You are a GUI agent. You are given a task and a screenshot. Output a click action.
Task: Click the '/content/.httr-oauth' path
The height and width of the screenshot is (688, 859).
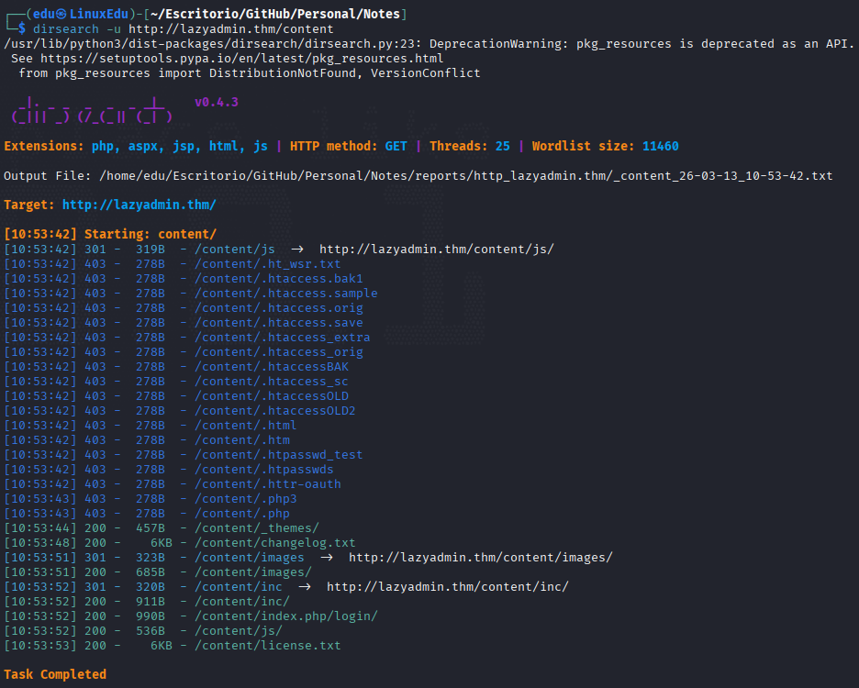pos(268,484)
